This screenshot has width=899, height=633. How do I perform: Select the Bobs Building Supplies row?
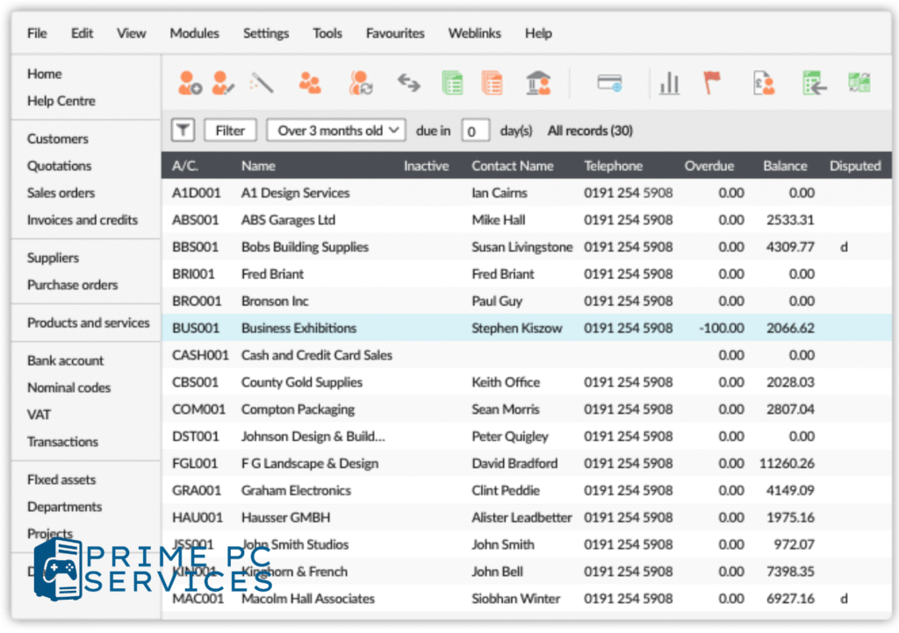click(x=305, y=247)
